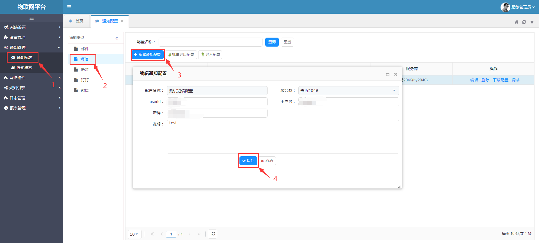Click 导入配置 button
This screenshot has height=243, width=539.
pyautogui.click(x=210, y=55)
